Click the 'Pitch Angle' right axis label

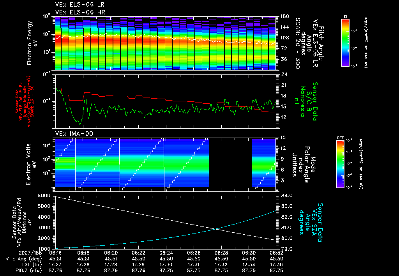coord(321,43)
